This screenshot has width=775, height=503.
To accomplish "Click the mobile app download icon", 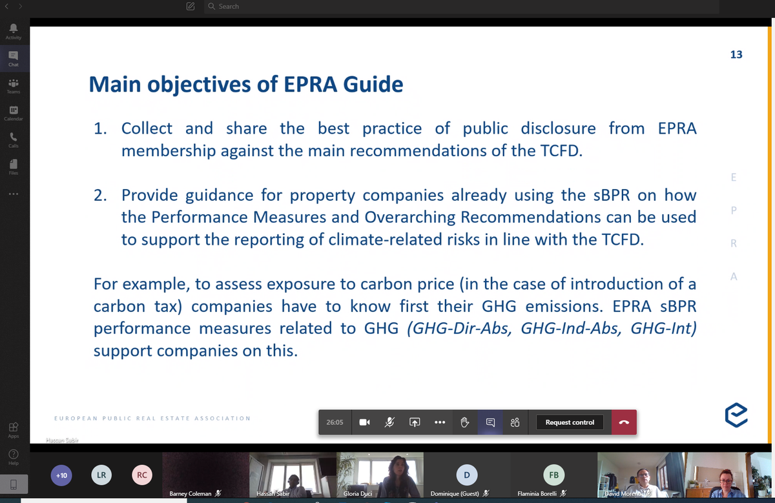I will (x=14, y=484).
